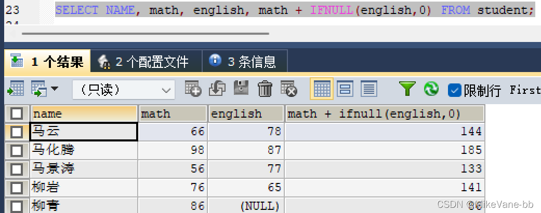Select the math value 86 cell

(x=173, y=205)
